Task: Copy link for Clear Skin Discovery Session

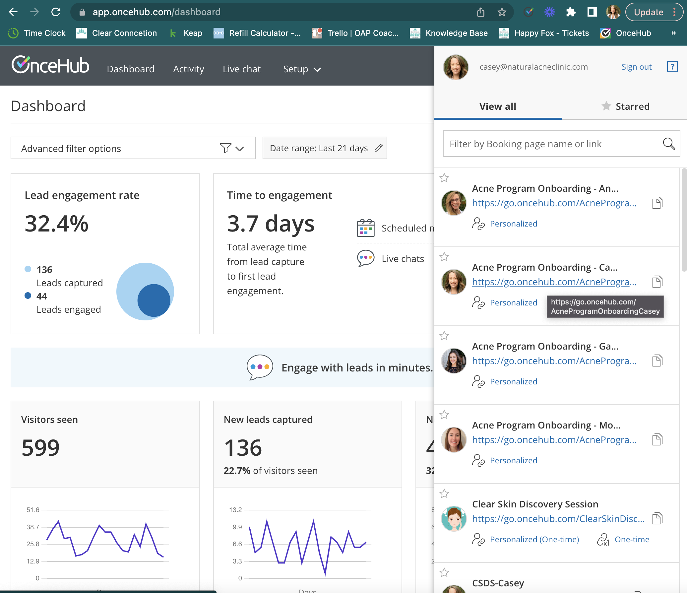Action: click(657, 519)
